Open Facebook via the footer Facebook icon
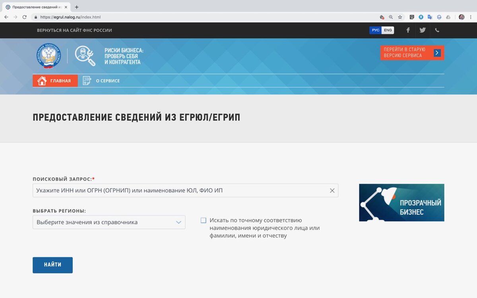 pyautogui.click(x=408, y=30)
